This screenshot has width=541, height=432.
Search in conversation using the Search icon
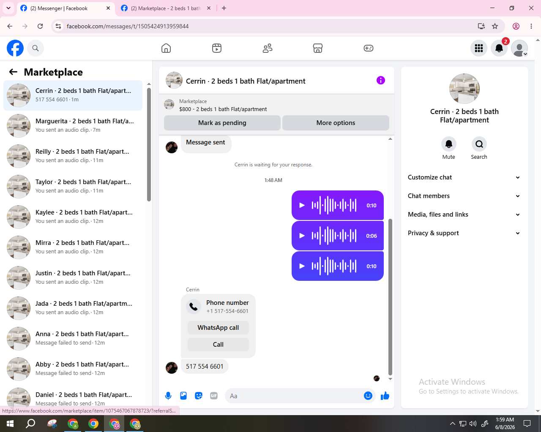479,144
